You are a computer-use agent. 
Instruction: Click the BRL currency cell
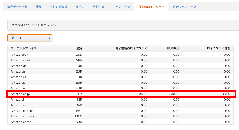pyautogui.click(x=79, y=111)
